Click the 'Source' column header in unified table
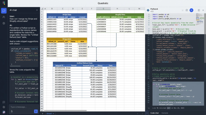 pos(74,65)
